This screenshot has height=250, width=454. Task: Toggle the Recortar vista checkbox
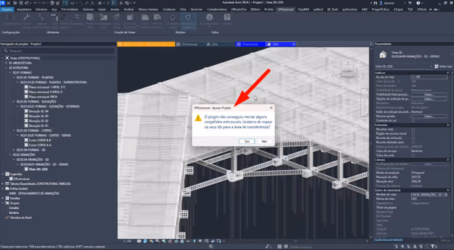413,129
